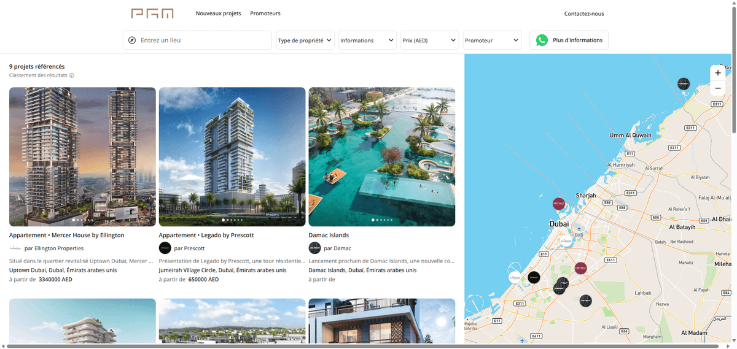Expand the Promoteur filter dropdown
The image size is (737, 349).
(x=492, y=40)
